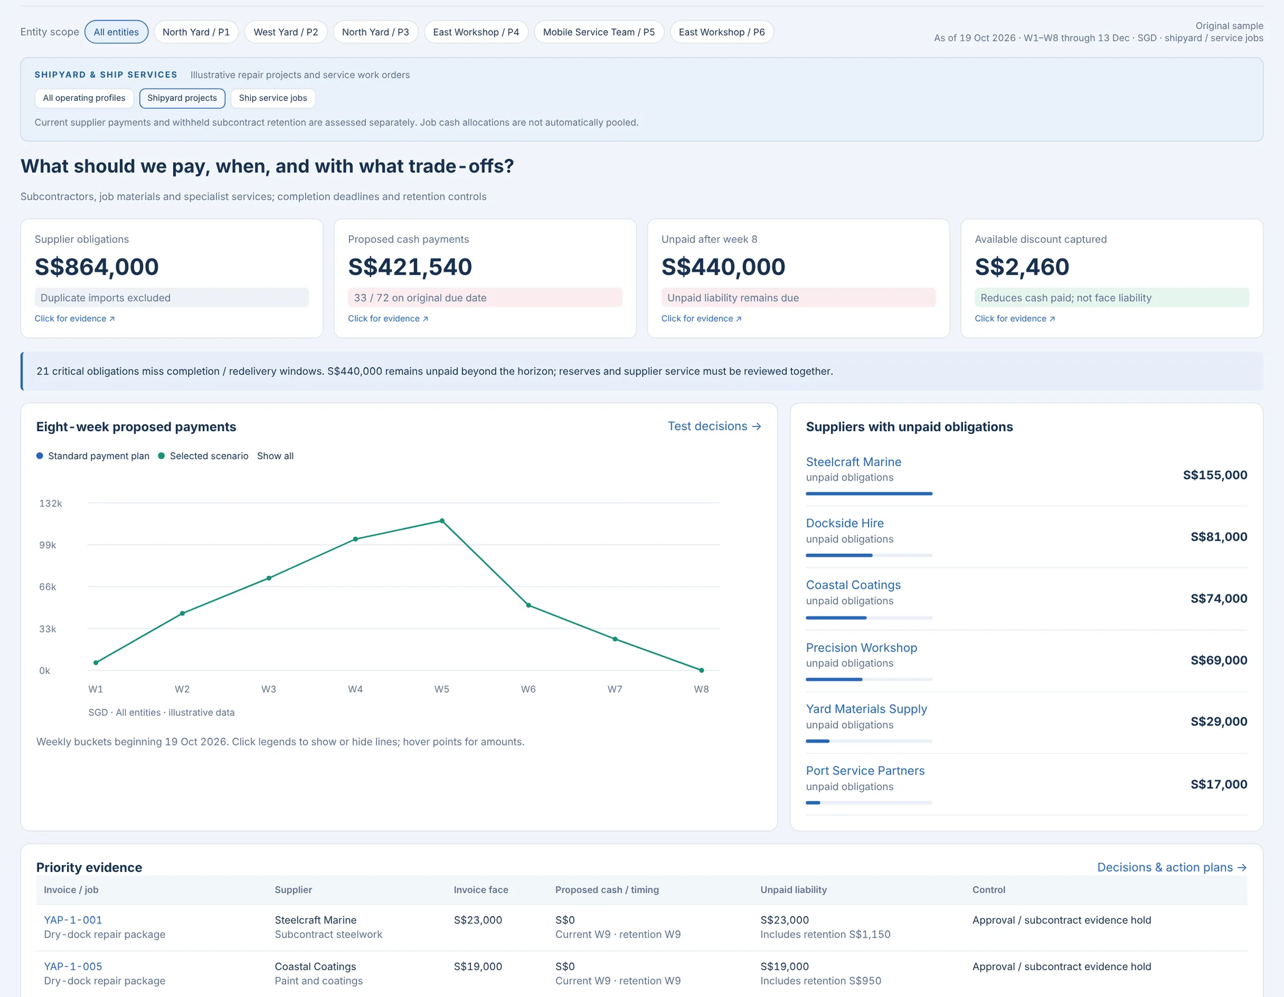Viewport: 1284px width, 997px height.
Task: Click 'Reduces cash paid; not face liability' badge
Action: 1112,298
